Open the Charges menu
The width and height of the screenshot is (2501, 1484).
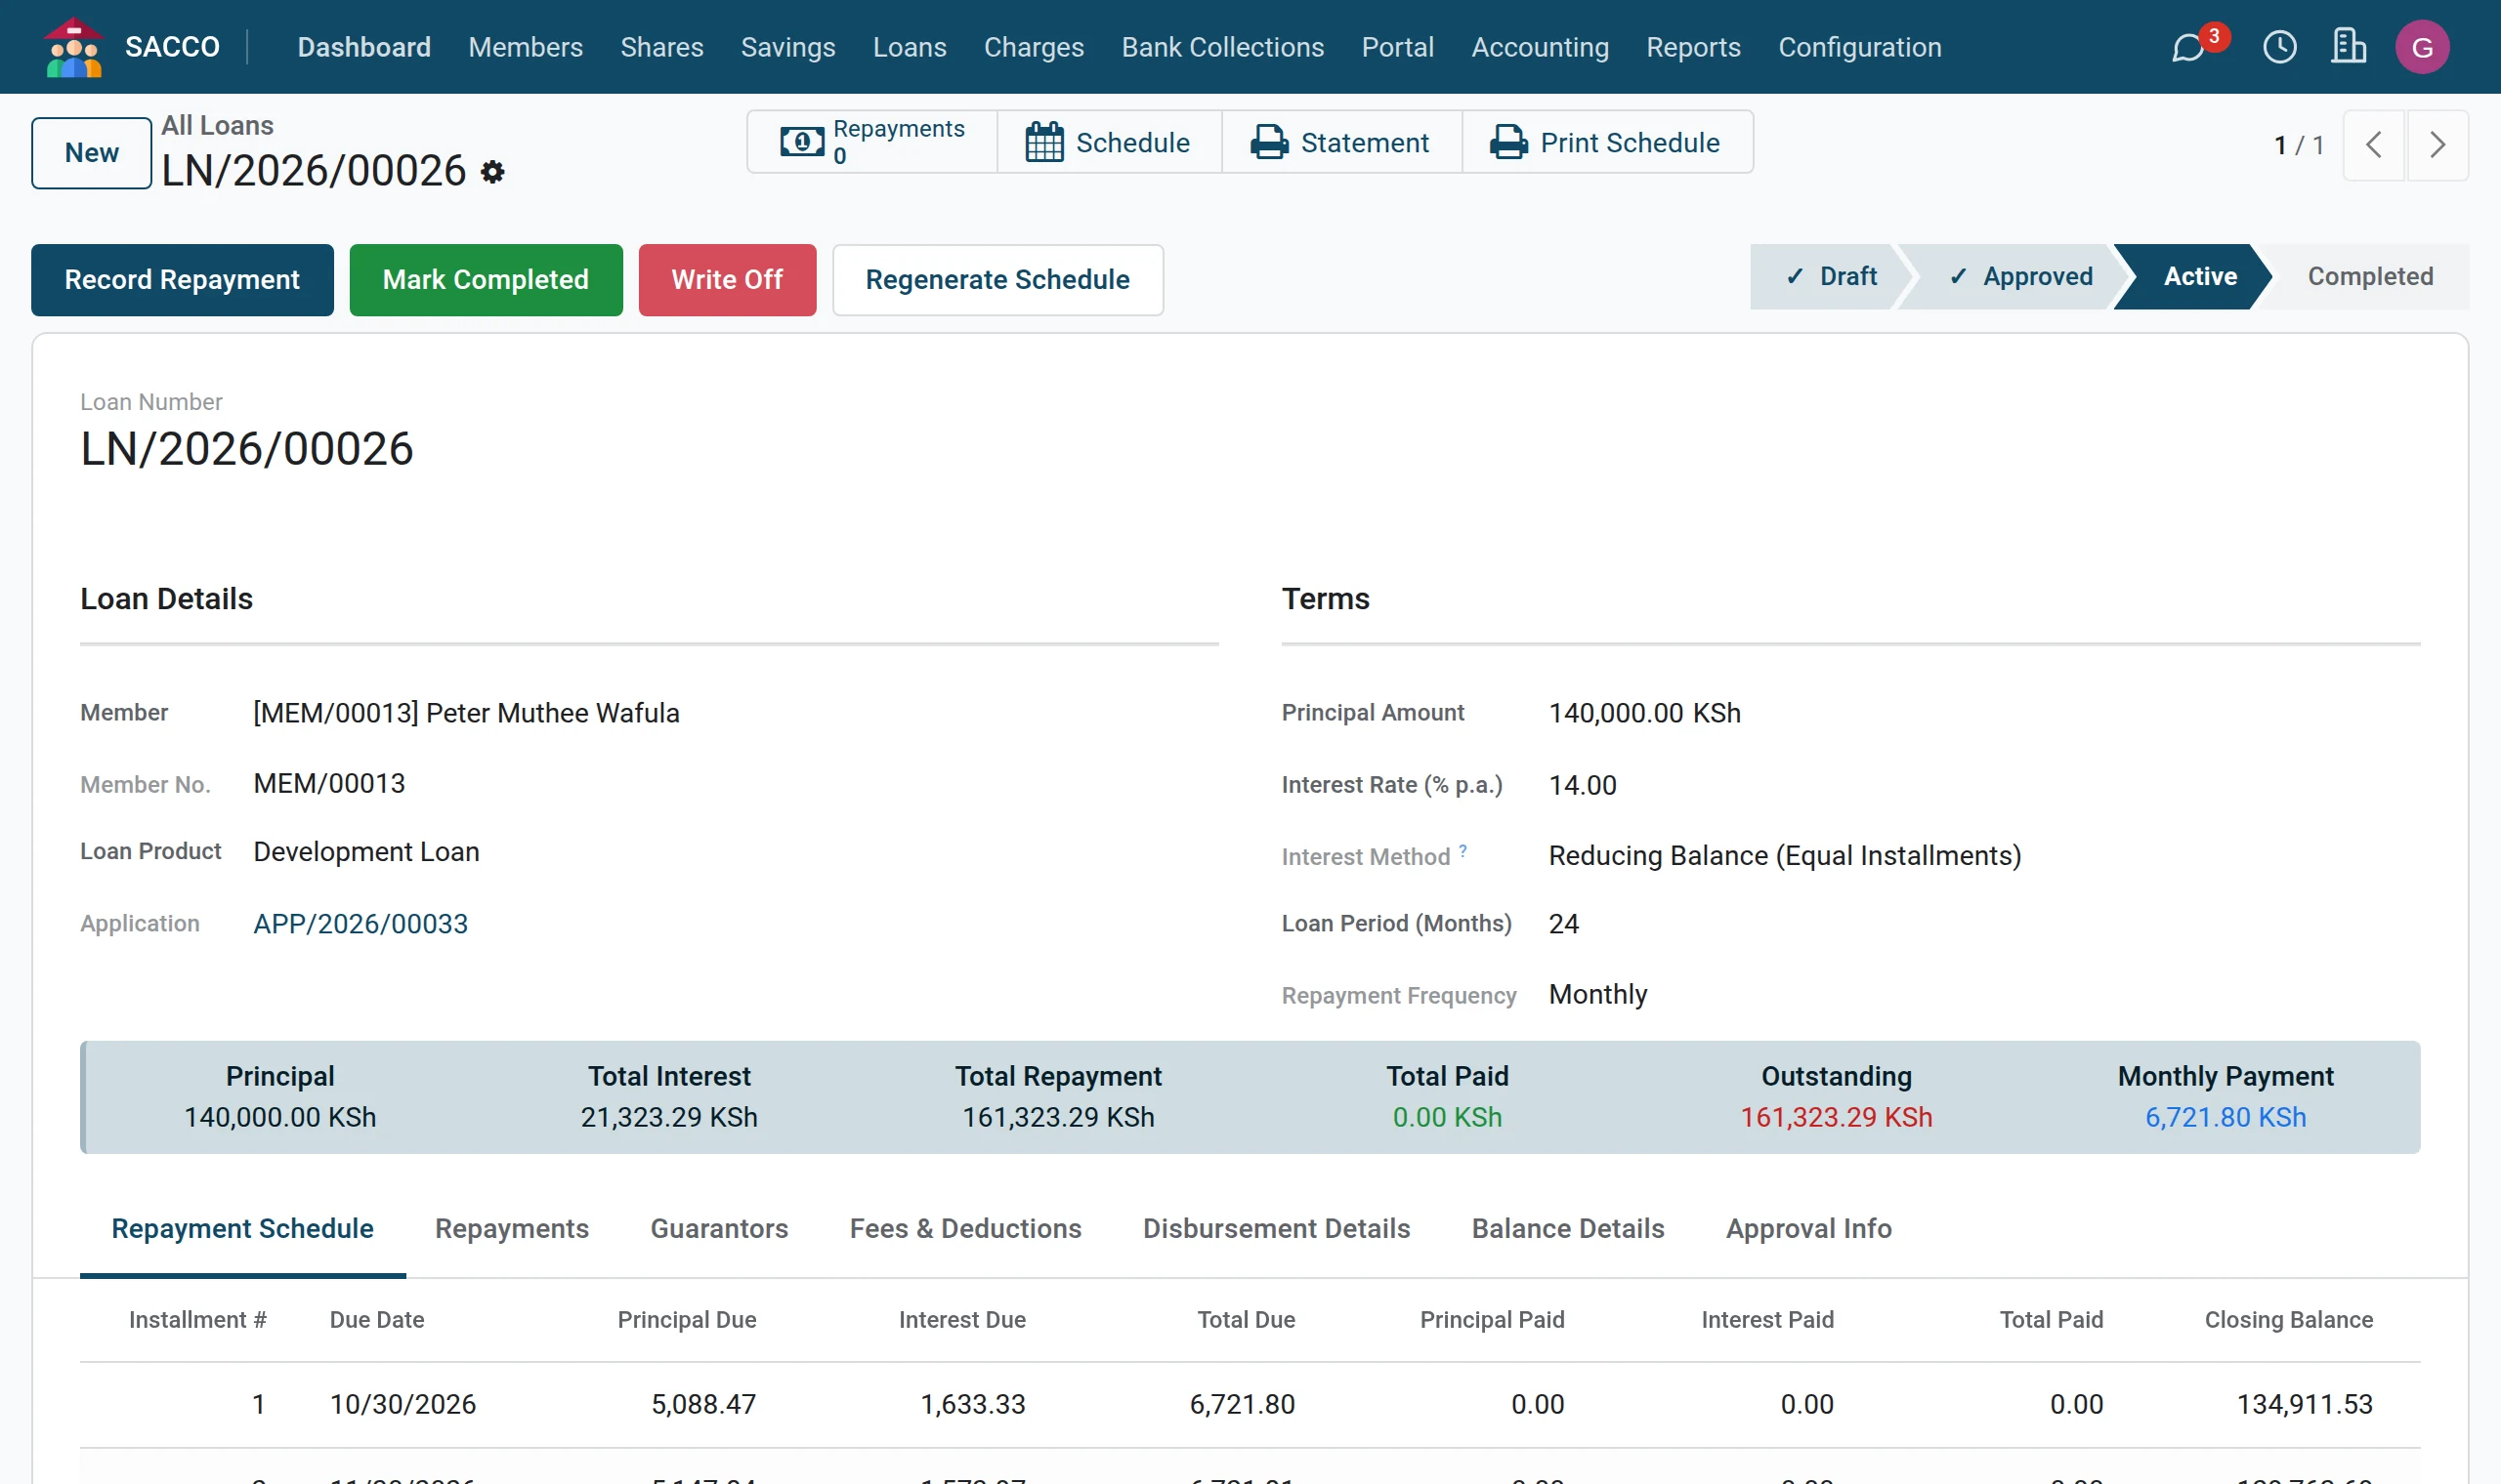[1034, 47]
